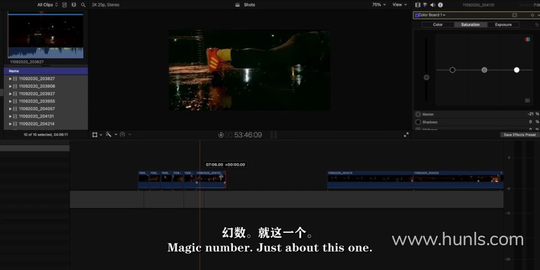
Task: Click the viewer fullscreen arrows icon
Action: tap(406, 134)
